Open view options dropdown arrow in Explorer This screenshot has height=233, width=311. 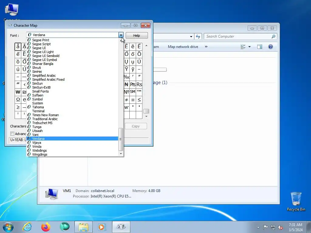250,47
